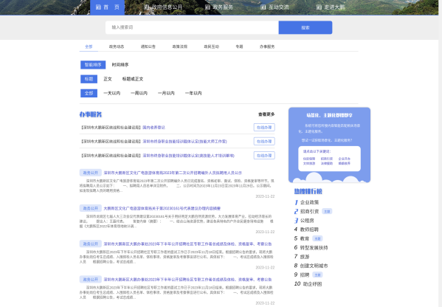Click 政务公开 tag beside 第20230161号 result
Image resolution: width=442 pixels, height=307 pixels.
(91, 208)
